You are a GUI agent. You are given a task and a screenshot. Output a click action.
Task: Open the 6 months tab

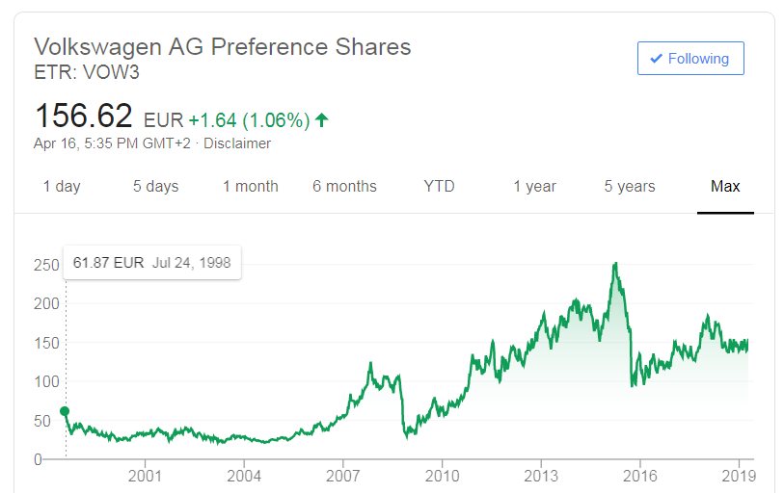tap(344, 187)
